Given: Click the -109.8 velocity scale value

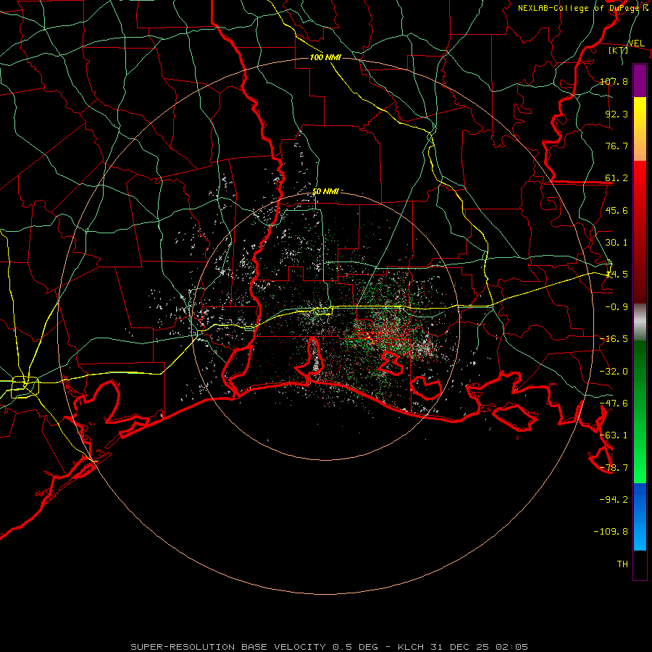Looking at the screenshot, I should click(611, 532).
